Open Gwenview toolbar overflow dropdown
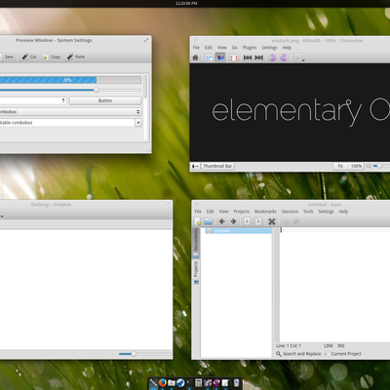This screenshot has width=390, height=390. [x=303, y=60]
